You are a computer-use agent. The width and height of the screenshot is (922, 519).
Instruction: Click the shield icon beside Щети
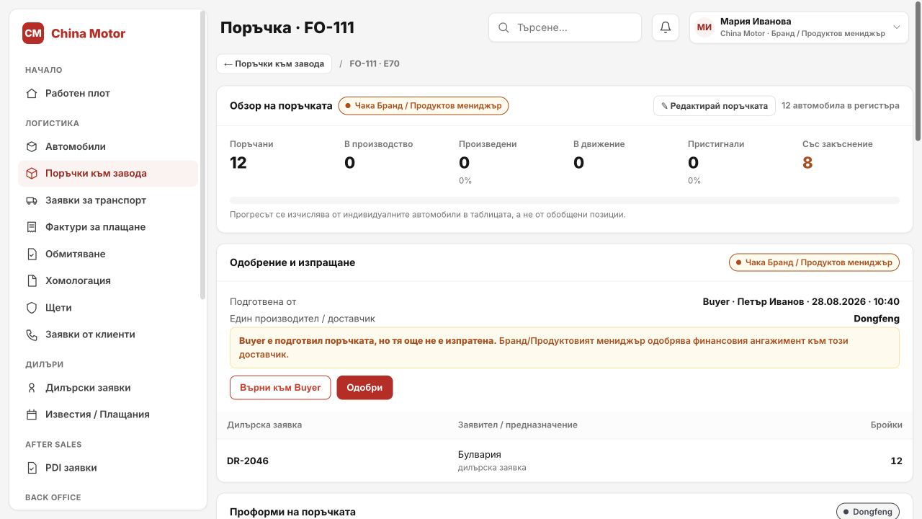point(32,308)
